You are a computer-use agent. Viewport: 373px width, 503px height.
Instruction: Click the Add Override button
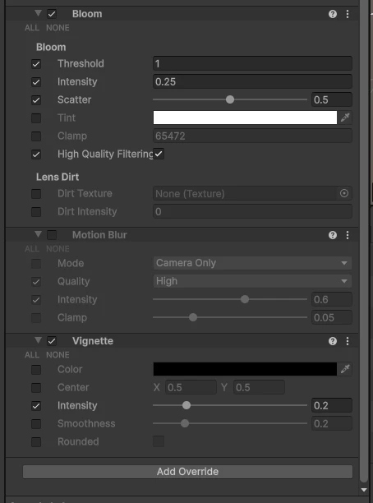pos(187,472)
